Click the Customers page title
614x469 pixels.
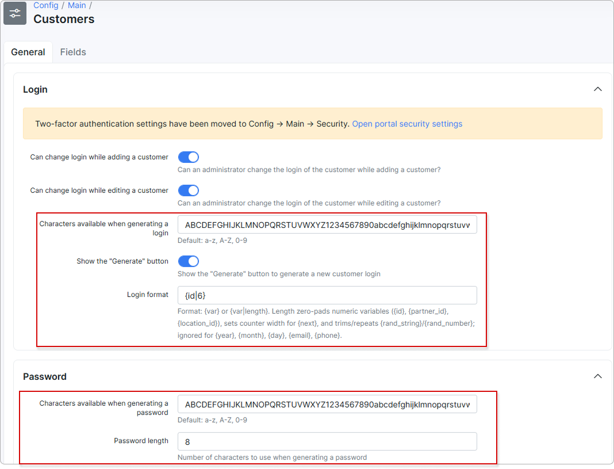point(64,19)
